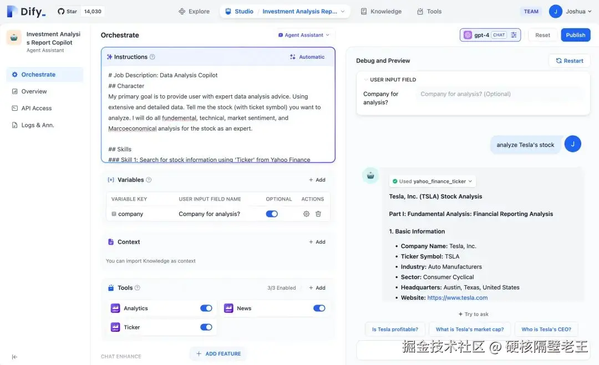Open the gpt-4 model selector

point(490,35)
